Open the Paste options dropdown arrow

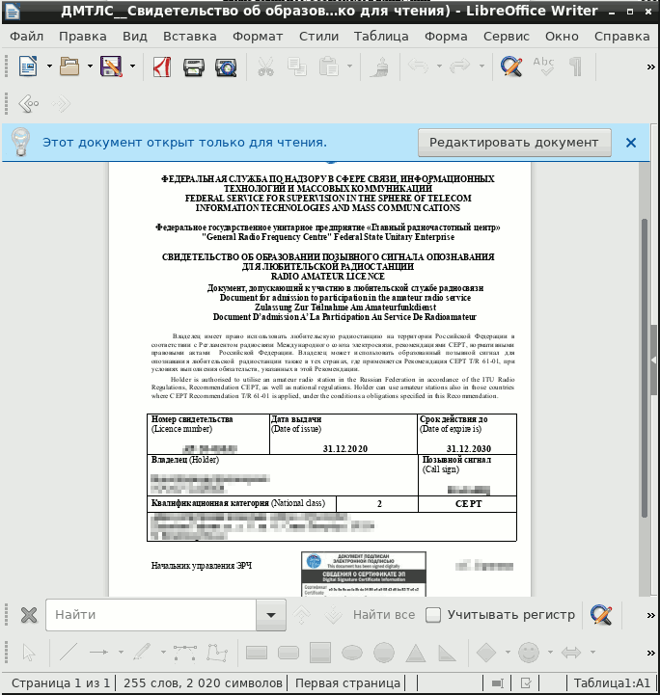[x=349, y=67]
